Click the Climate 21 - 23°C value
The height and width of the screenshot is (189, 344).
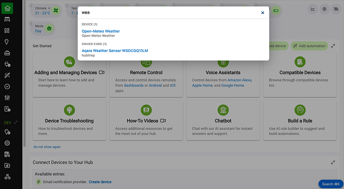42,13
